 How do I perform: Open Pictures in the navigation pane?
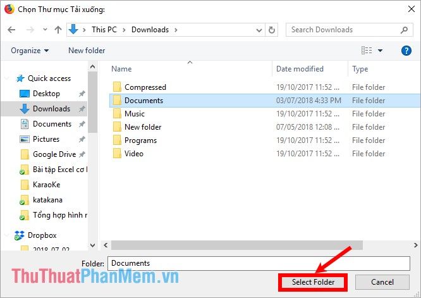coord(46,139)
